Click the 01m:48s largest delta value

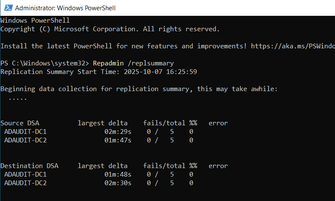(117, 174)
